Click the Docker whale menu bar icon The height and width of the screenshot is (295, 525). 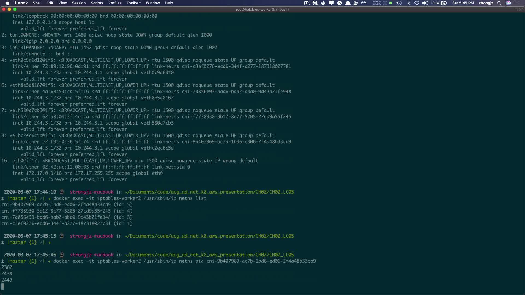[323, 3]
